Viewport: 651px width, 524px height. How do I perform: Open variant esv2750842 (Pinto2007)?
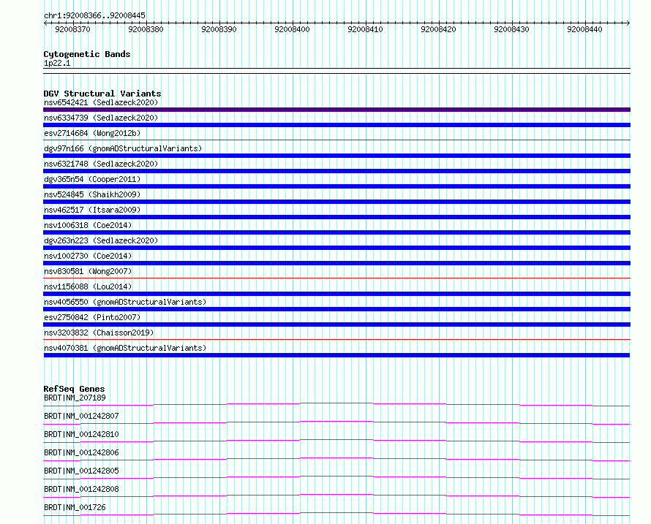[92, 317]
